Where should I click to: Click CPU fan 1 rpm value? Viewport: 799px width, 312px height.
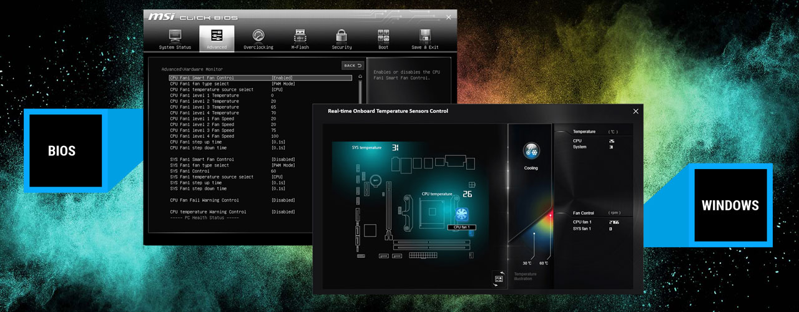[x=614, y=222]
